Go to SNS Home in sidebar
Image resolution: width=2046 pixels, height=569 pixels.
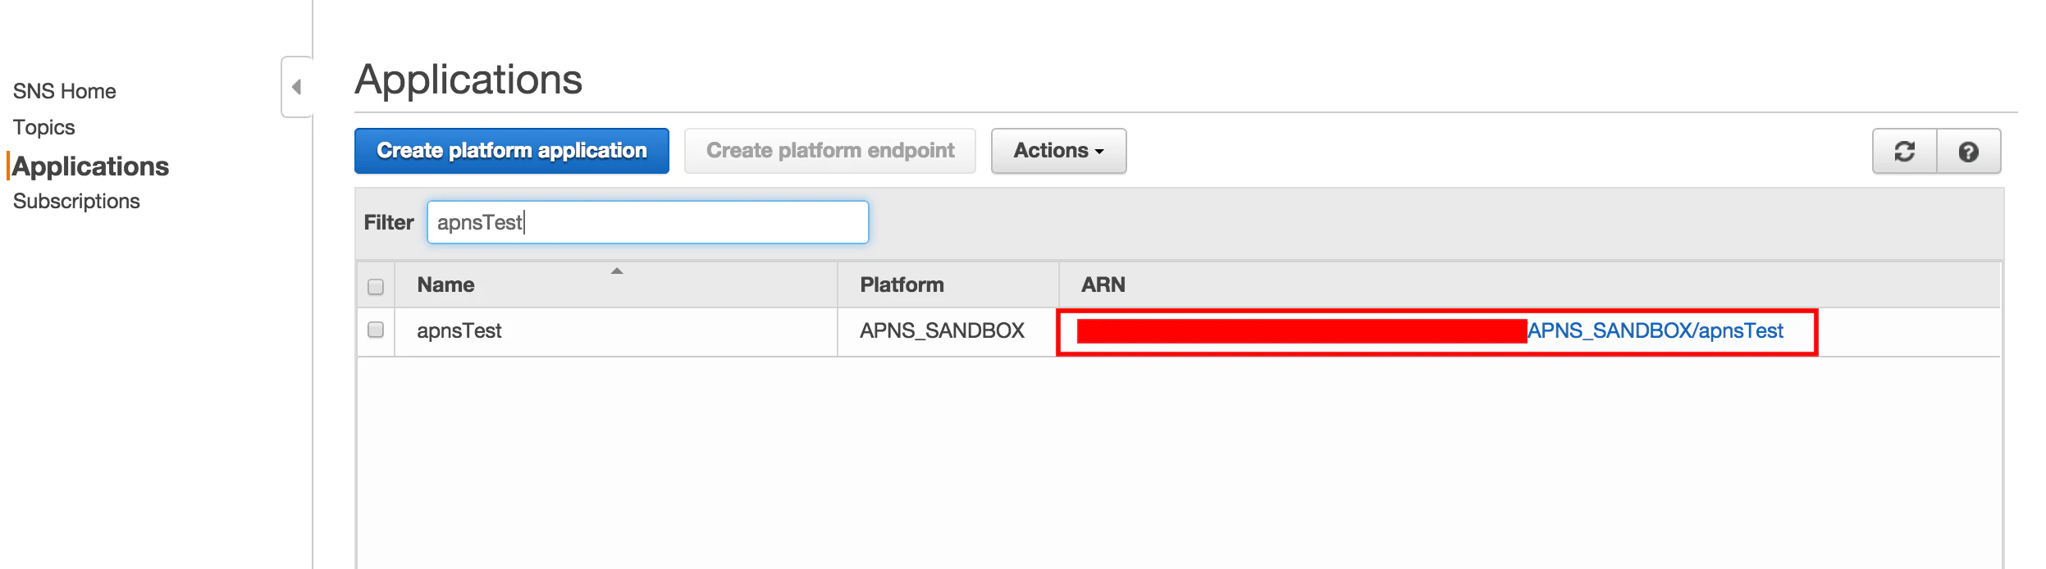(x=65, y=91)
